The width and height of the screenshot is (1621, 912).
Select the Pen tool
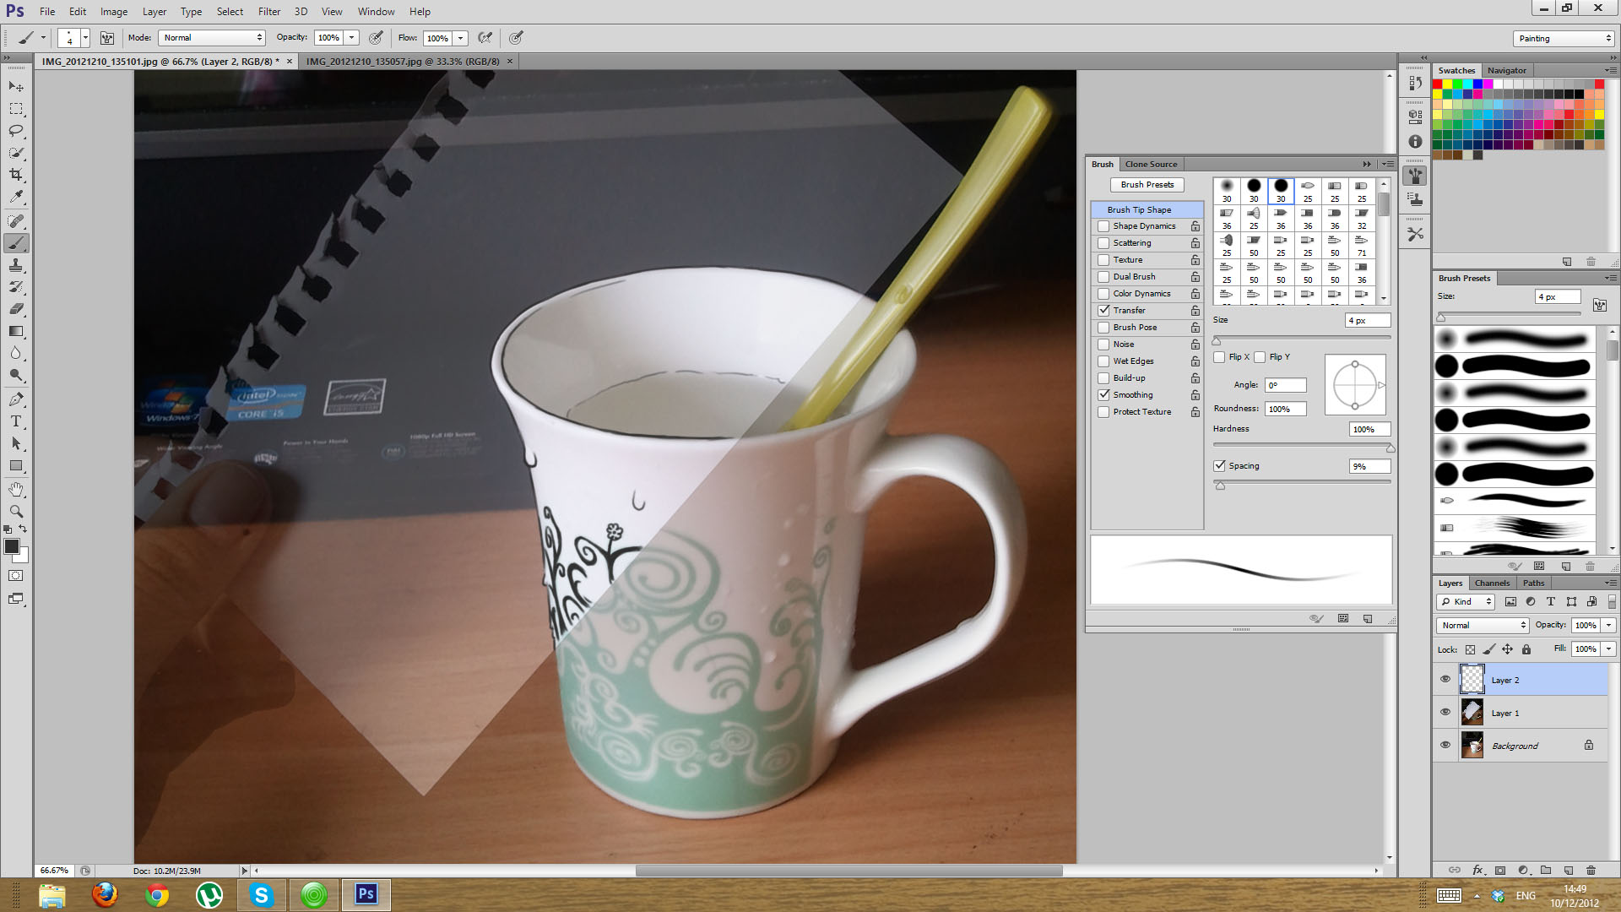coord(16,399)
